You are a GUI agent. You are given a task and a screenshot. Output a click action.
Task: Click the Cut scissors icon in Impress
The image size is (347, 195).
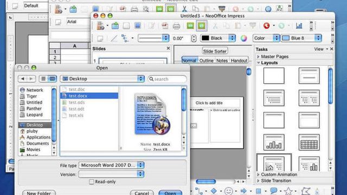click(x=215, y=26)
